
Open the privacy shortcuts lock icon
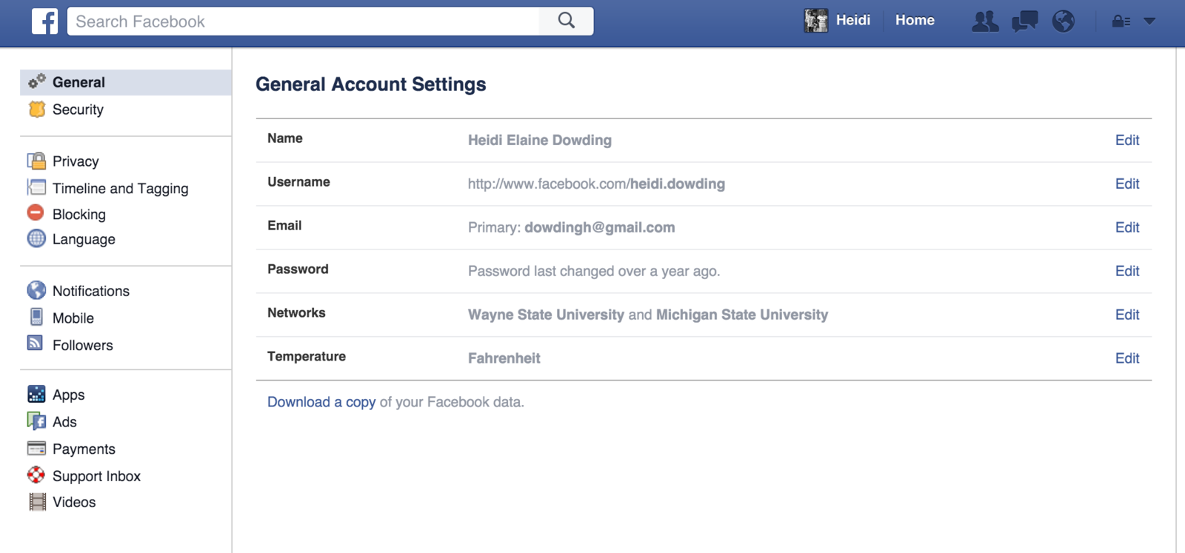pyautogui.click(x=1121, y=21)
